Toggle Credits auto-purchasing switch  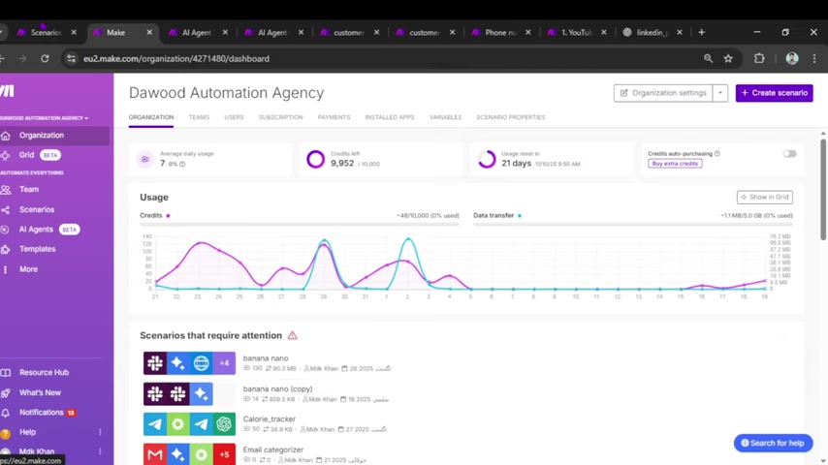pyautogui.click(x=789, y=153)
